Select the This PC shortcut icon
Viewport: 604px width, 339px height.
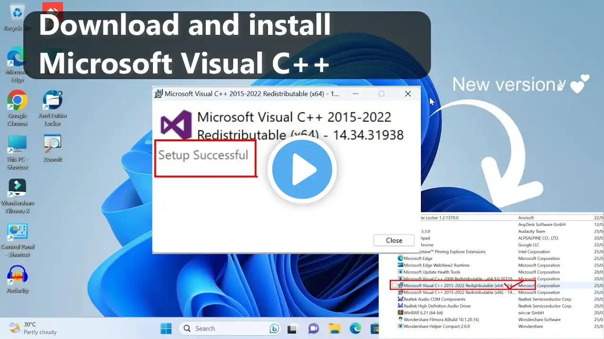(x=17, y=152)
